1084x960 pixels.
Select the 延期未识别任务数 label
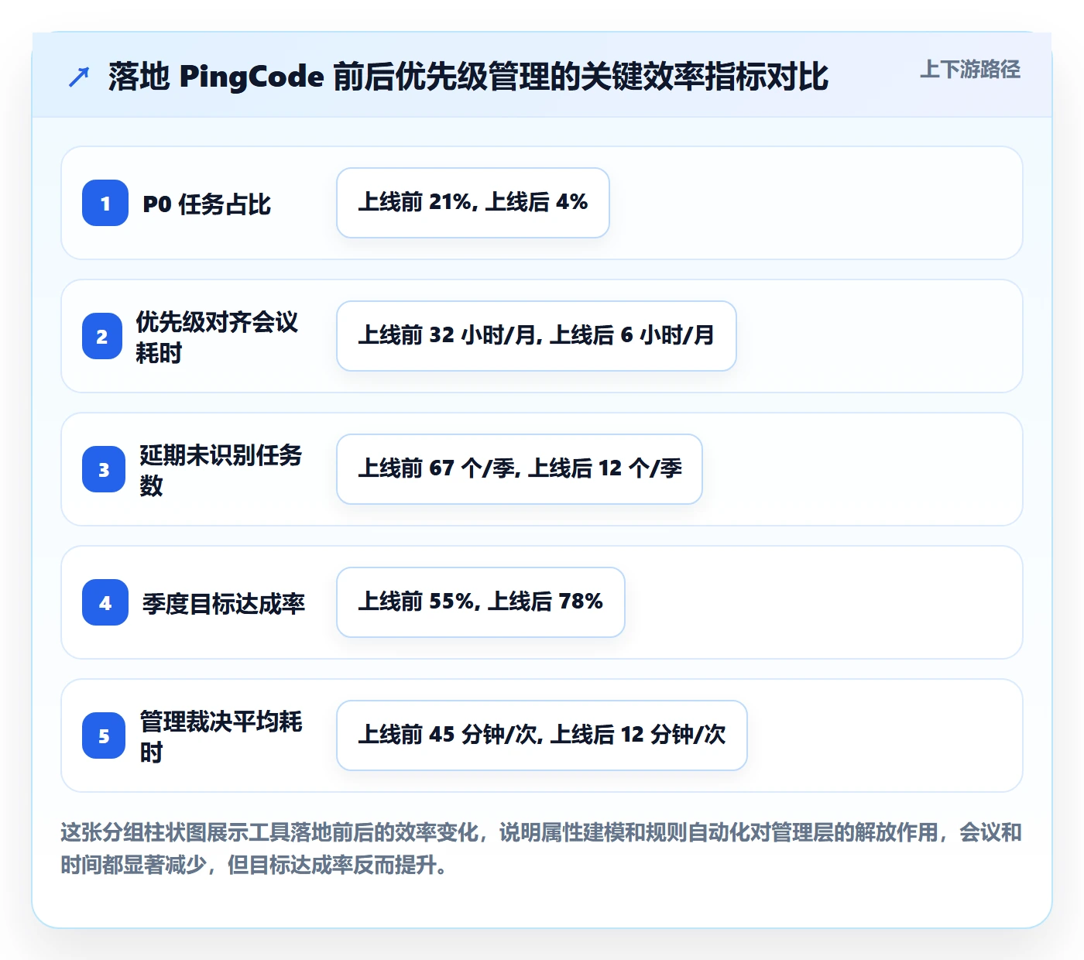click(x=221, y=470)
